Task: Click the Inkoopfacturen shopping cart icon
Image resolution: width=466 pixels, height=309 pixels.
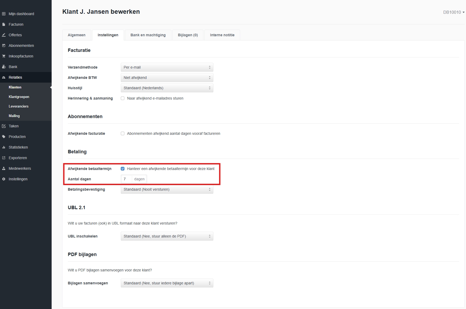Action: pos(4,56)
